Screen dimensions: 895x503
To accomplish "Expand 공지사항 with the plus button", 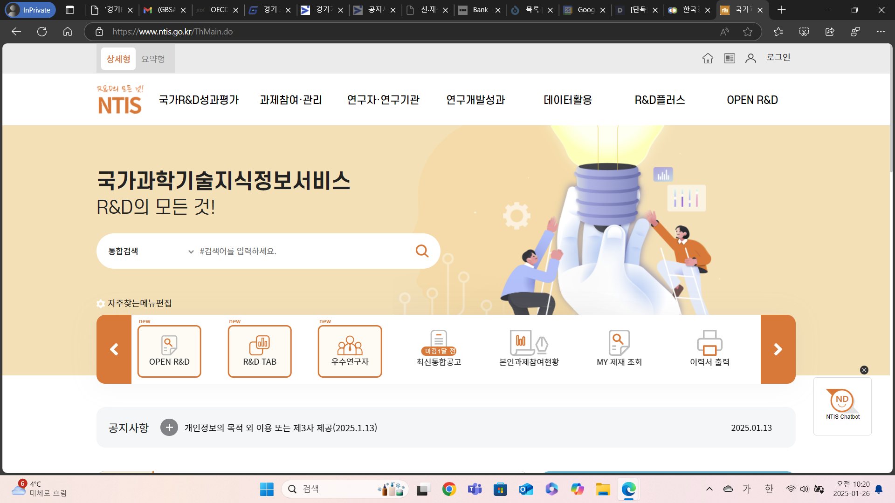I will [x=169, y=428].
